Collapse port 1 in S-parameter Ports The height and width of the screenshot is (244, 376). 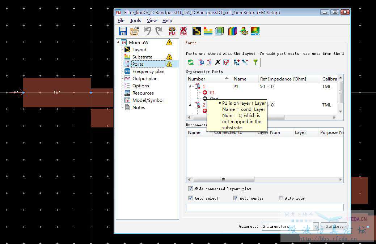[189, 87]
